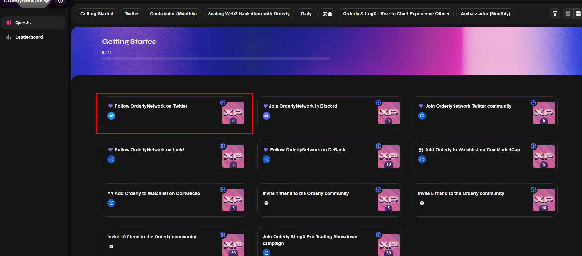This screenshot has width=582, height=256.
Task: Click the 0 / 11 progress count
Action: (x=107, y=52)
